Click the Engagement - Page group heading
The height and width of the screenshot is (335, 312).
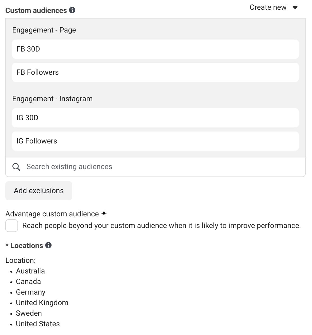tap(44, 30)
